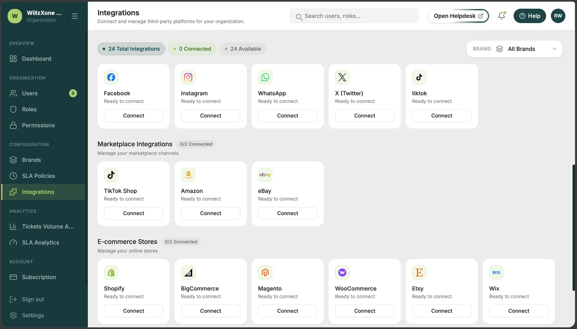Connect the Magento store
Viewport: 577px width, 329px height.
pyautogui.click(x=287, y=311)
